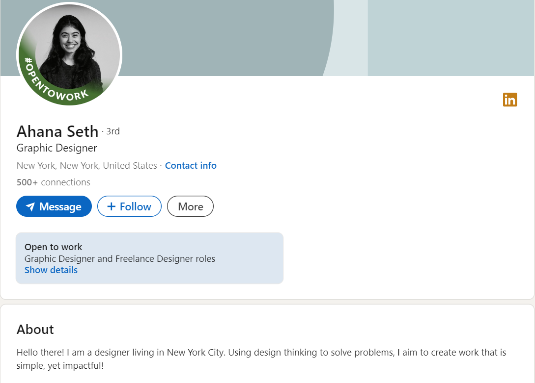Click the New York location text
The width and height of the screenshot is (535, 383).
pos(87,166)
